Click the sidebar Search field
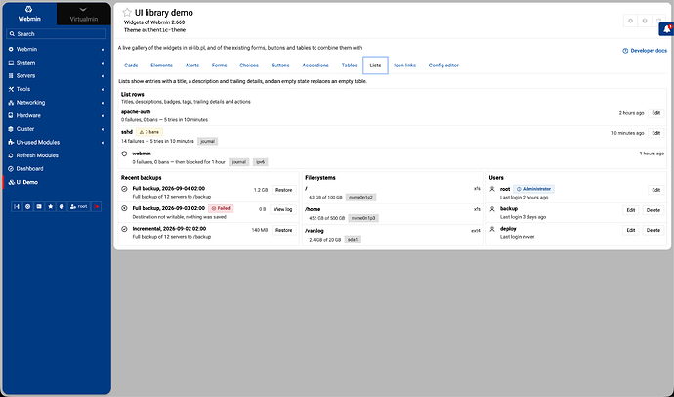Screen dimensions: 674x397 pos(57,34)
